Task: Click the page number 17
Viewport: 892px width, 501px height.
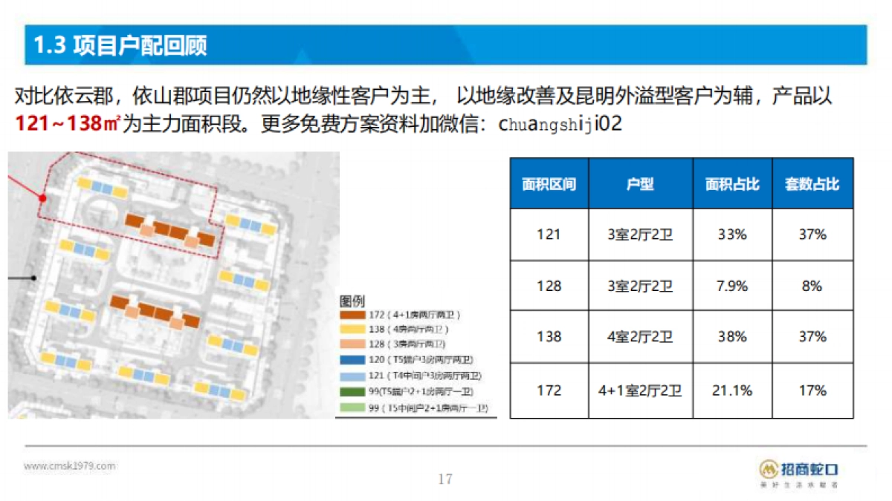Action: (x=444, y=479)
